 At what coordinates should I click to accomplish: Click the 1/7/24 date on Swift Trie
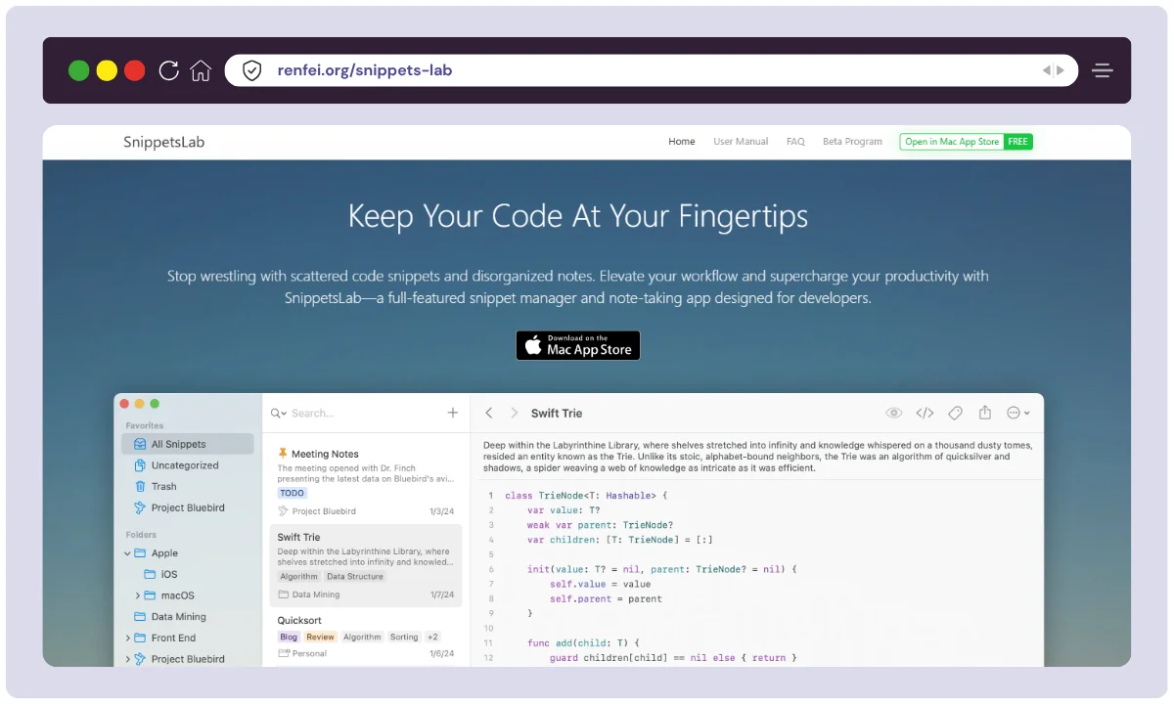pyautogui.click(x=441, y=594)
